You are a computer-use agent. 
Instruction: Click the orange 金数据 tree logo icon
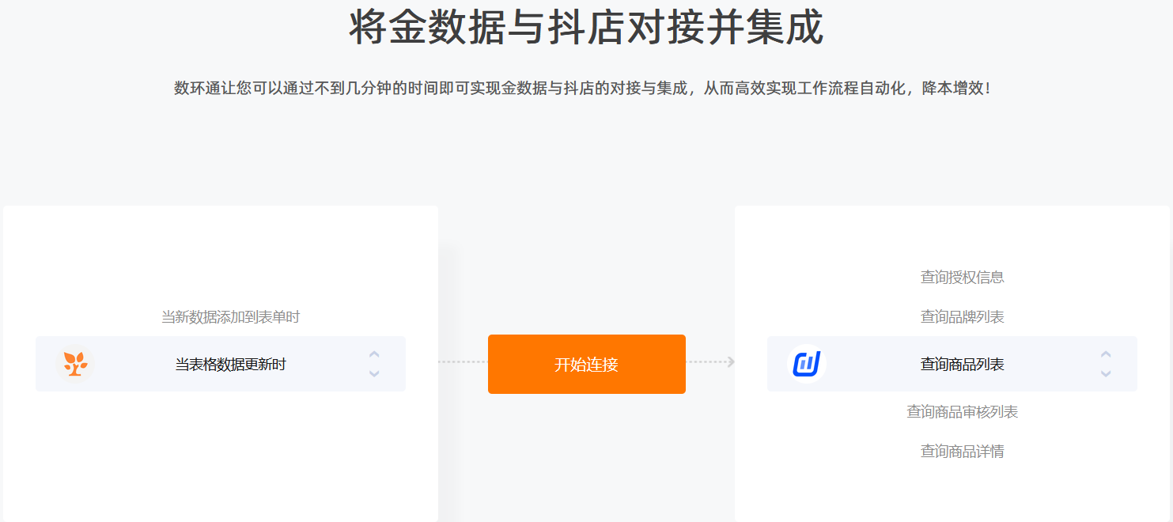click(75, 364)
